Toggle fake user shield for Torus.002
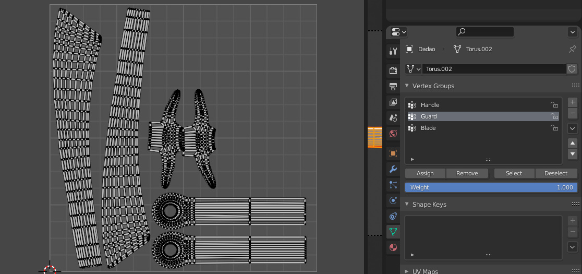The width and height of the screenshot is (582, 274). (x=572, y=69)
